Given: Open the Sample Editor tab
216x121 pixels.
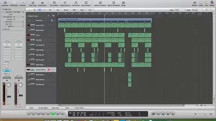Looking at the screenshot, I should (43, 108).
